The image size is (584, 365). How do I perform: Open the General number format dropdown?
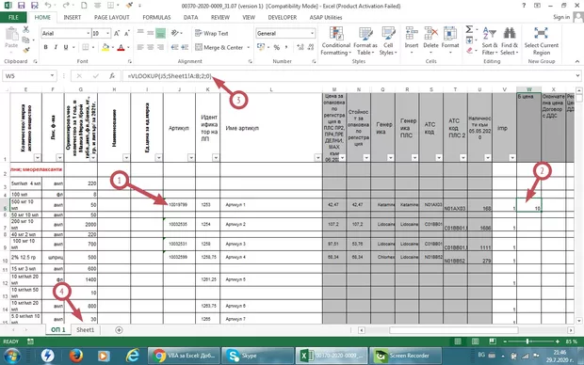pyautogui.click(x=312, y=34)
